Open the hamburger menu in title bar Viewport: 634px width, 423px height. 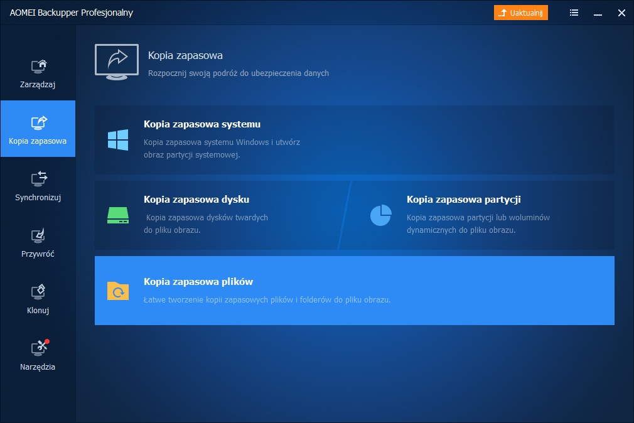click(x=574, y=13)
